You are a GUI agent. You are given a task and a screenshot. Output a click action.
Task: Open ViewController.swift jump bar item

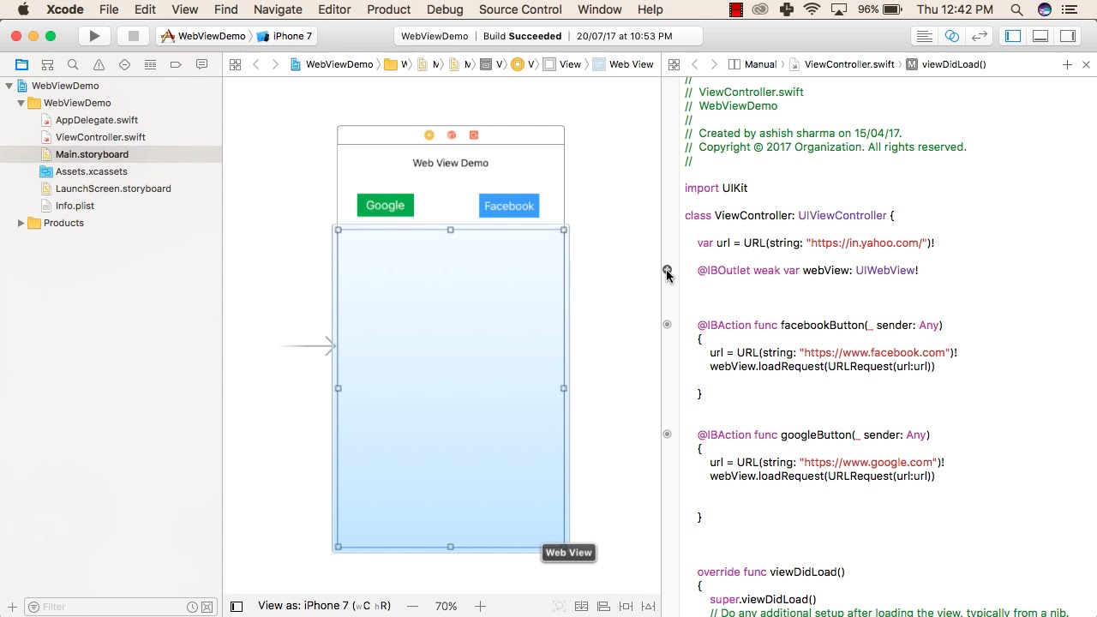(x=842, y=64)
